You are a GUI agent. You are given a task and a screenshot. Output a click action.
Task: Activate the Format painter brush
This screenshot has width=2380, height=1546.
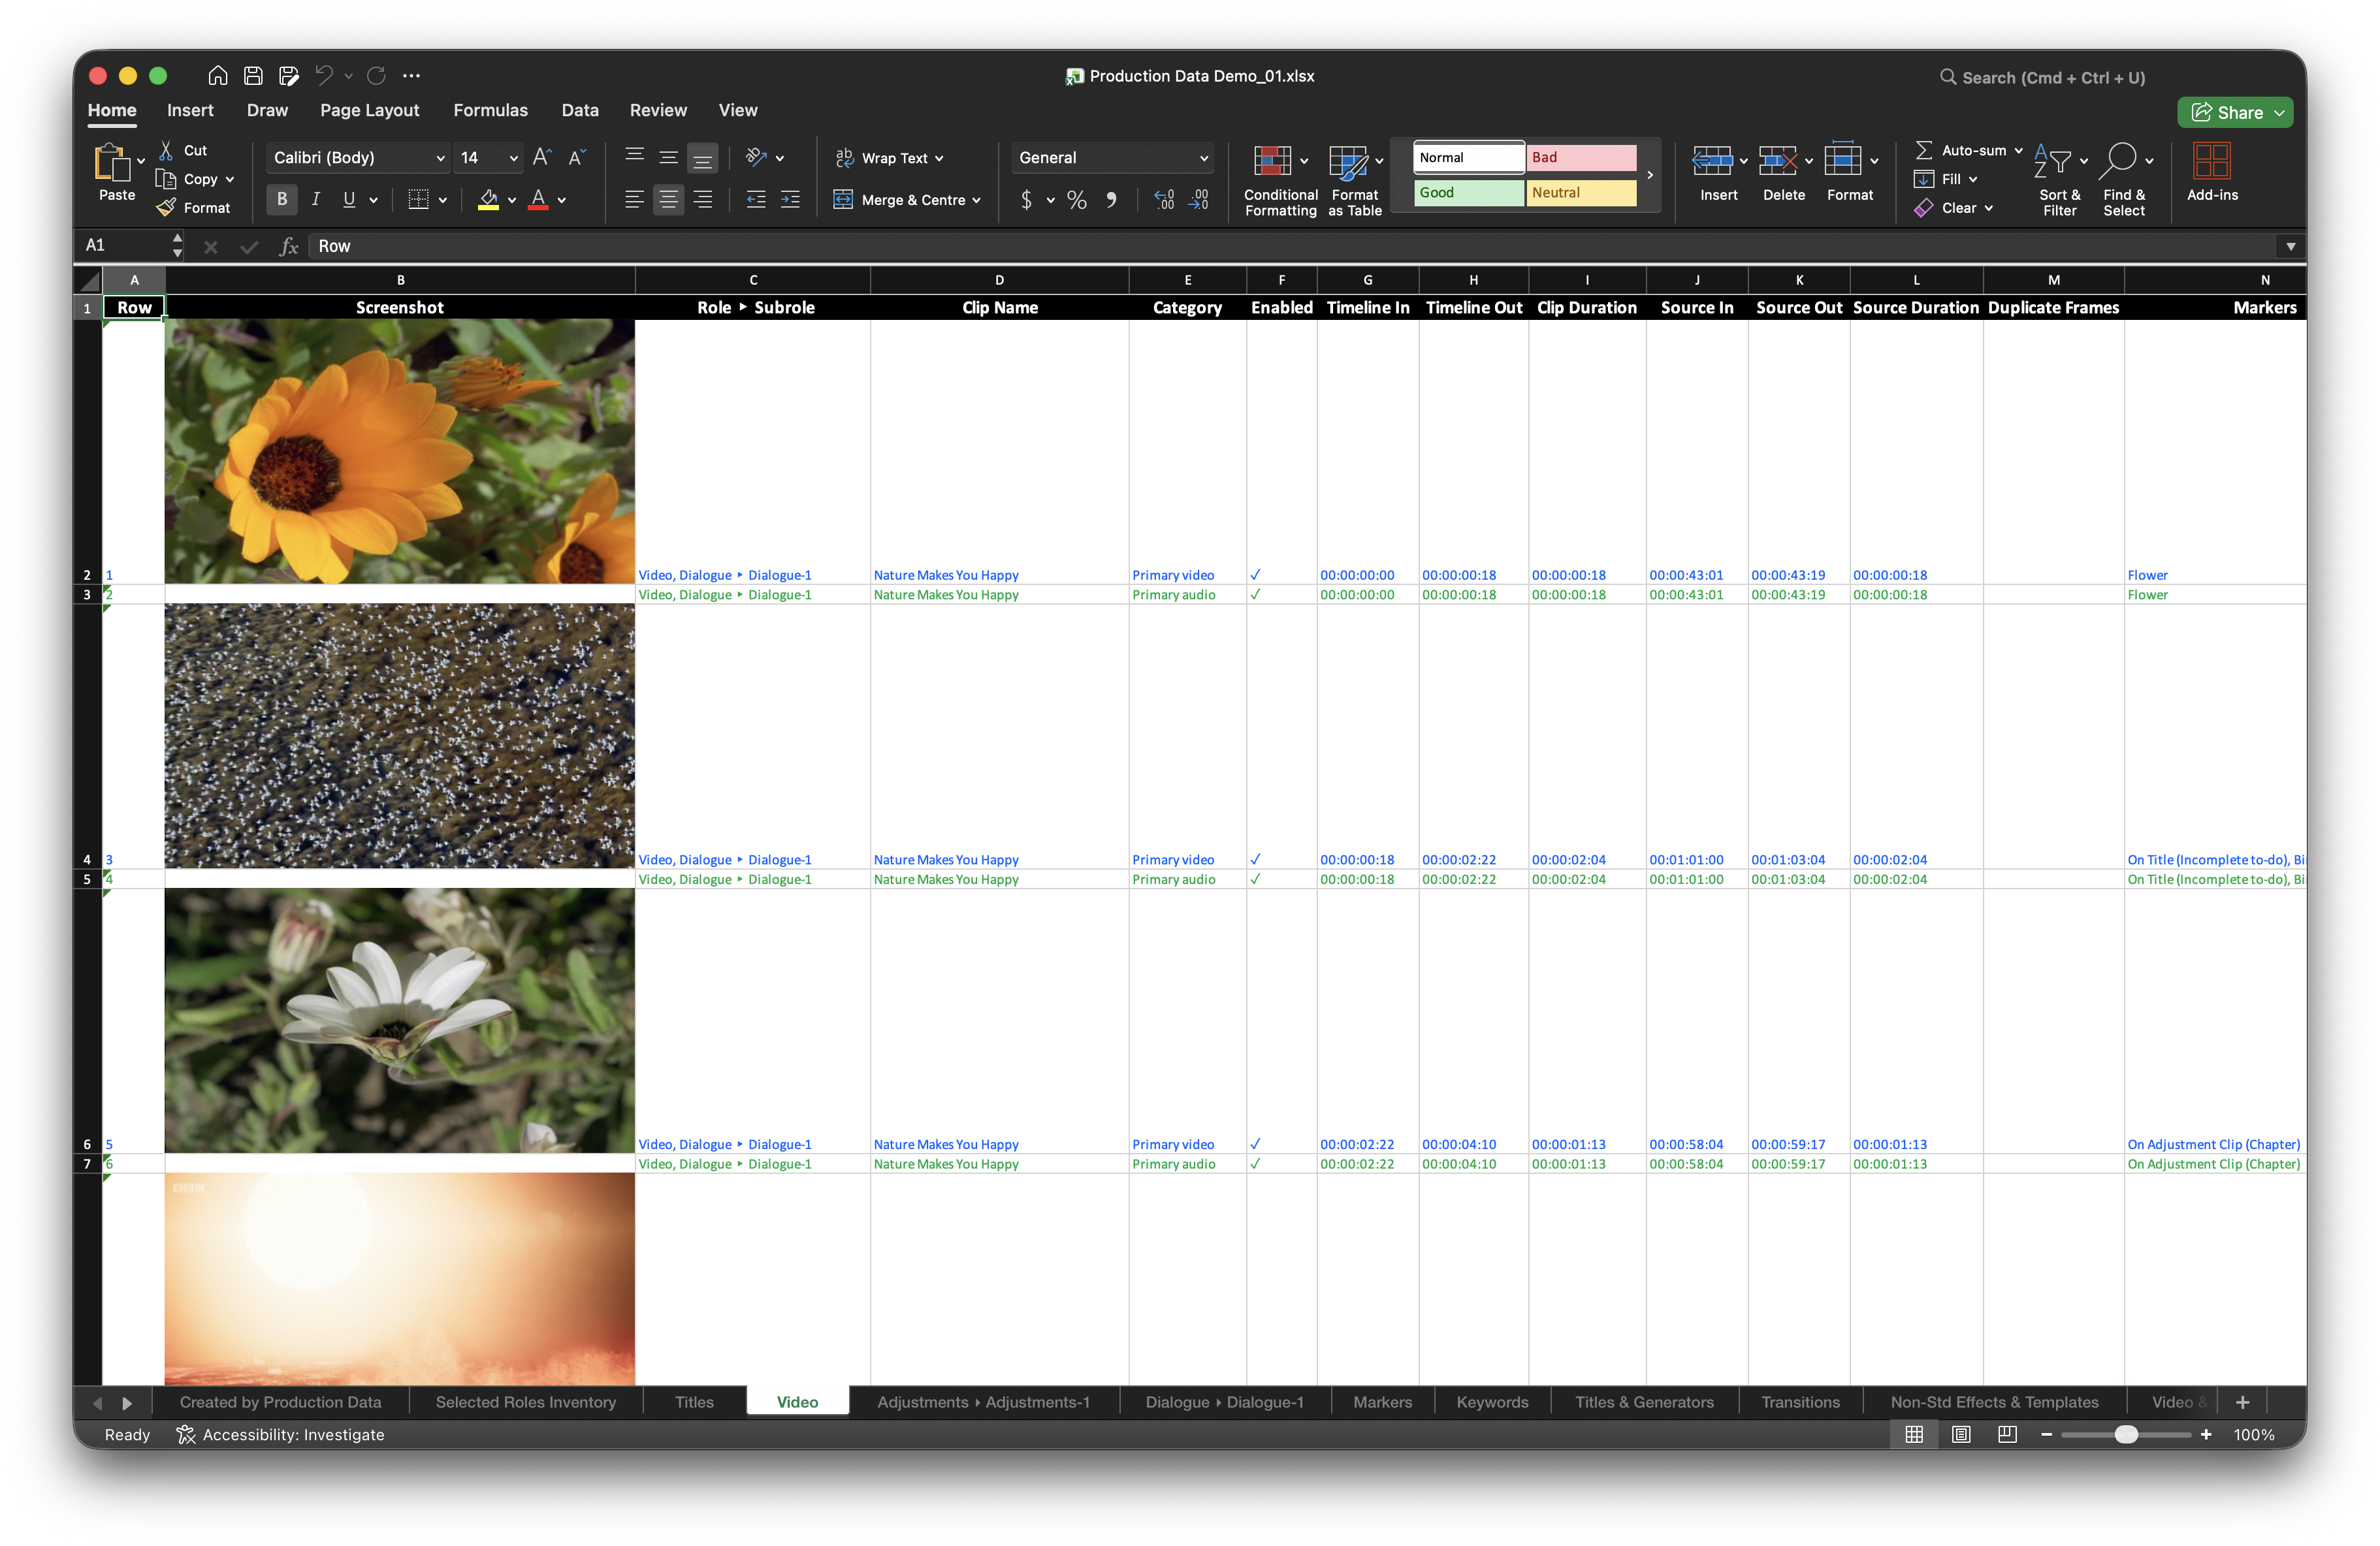pyautogui.click(x=166, y=208)
